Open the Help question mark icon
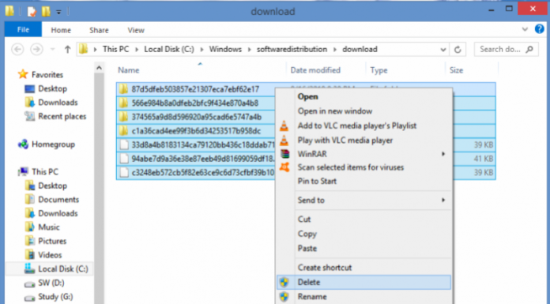The width and height of the screenshot is (550, 304). 539,29
